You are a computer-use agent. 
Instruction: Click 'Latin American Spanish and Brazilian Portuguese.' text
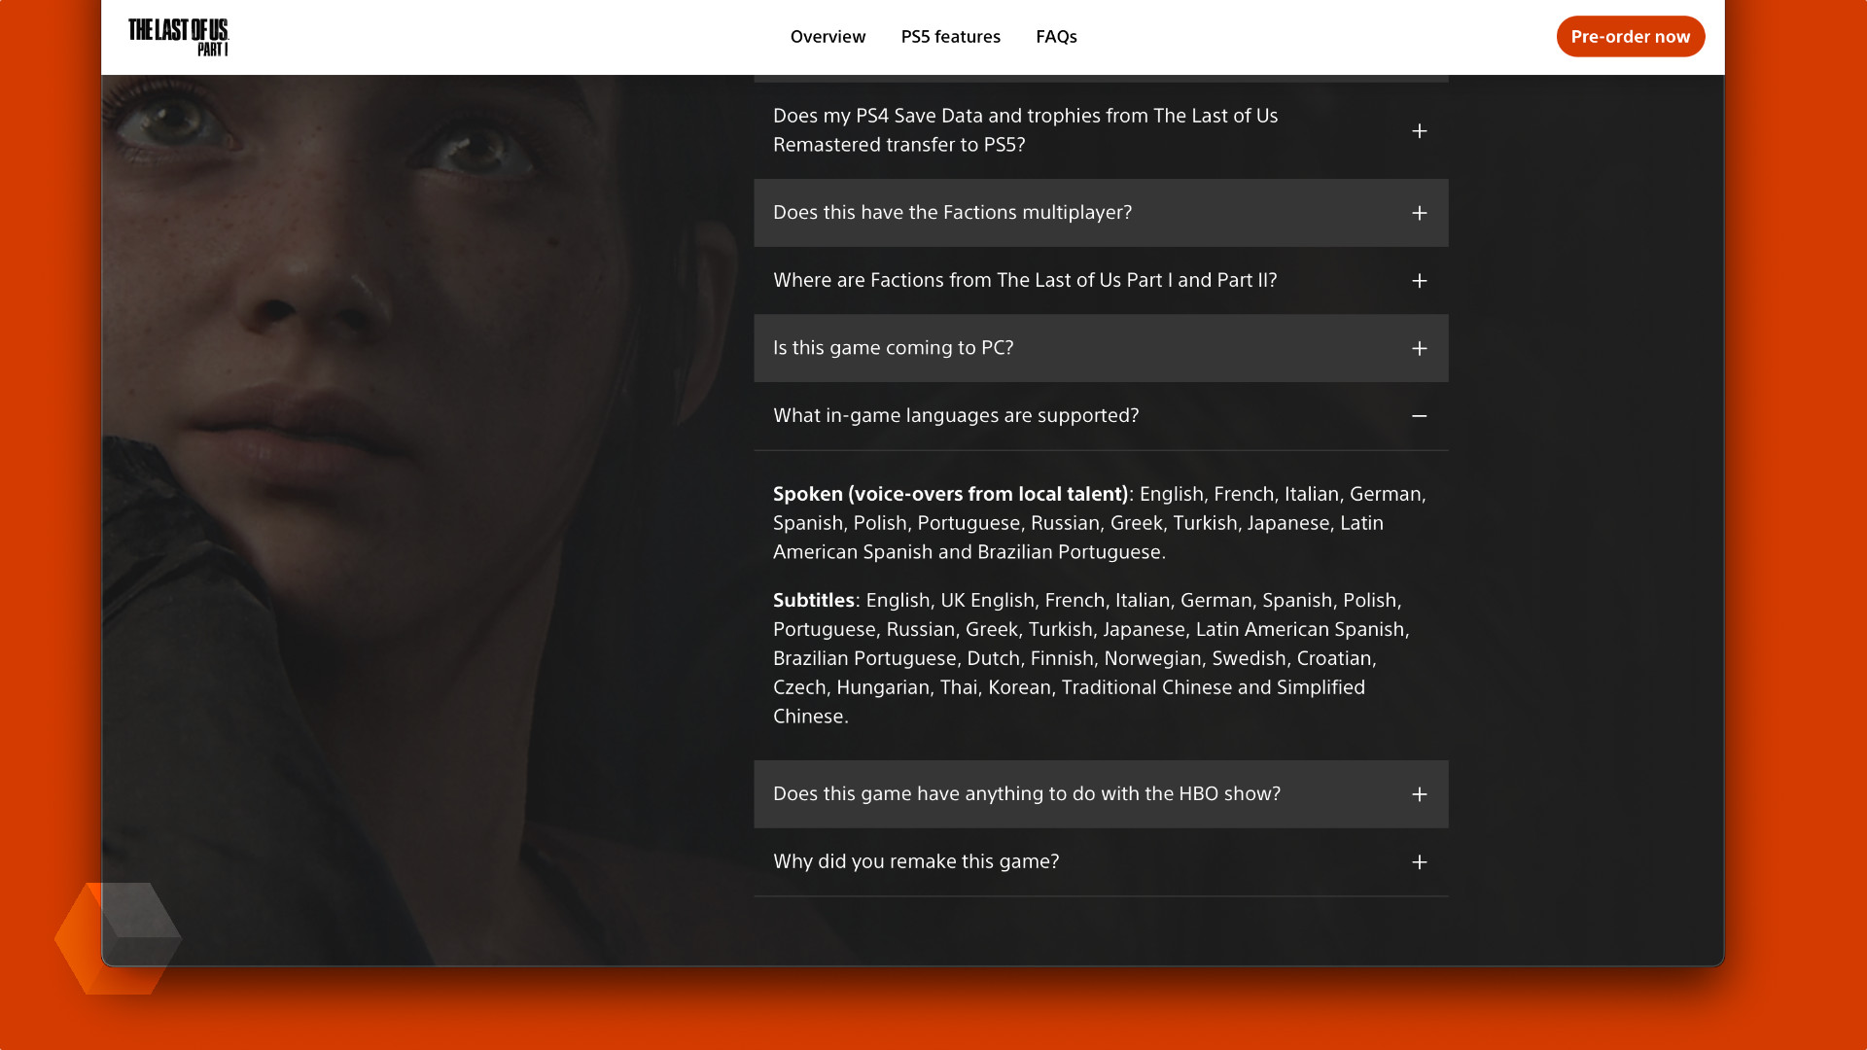(x=1078, y=538)
